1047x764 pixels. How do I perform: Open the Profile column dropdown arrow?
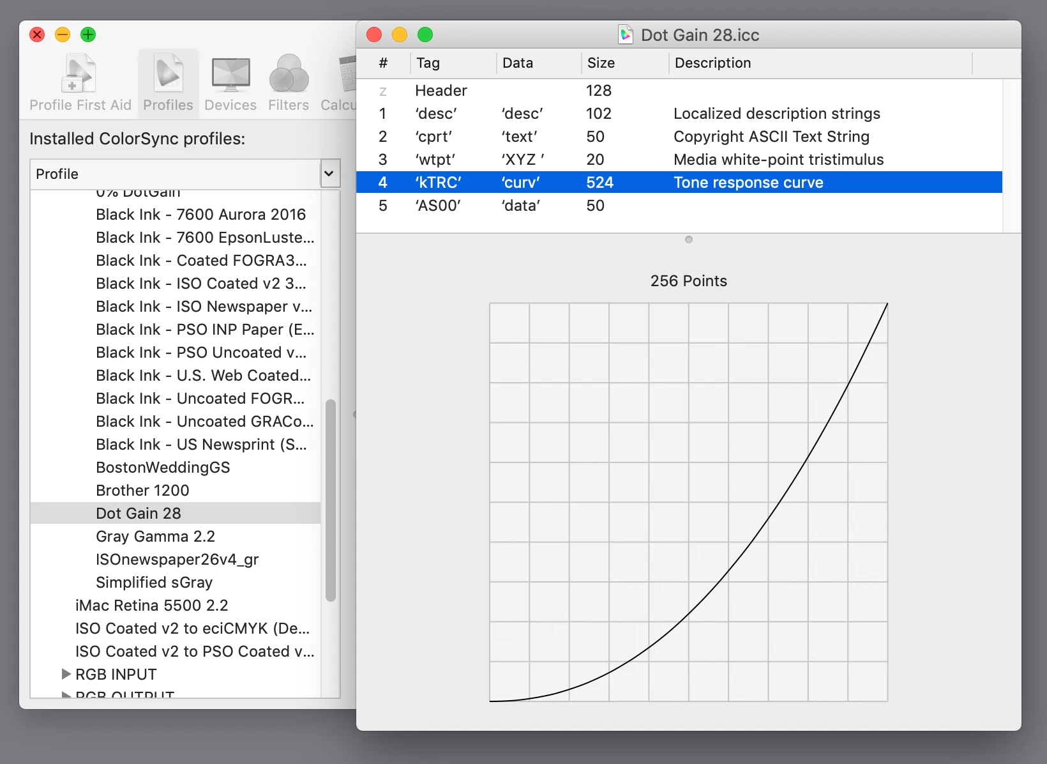tap(329, 173)
